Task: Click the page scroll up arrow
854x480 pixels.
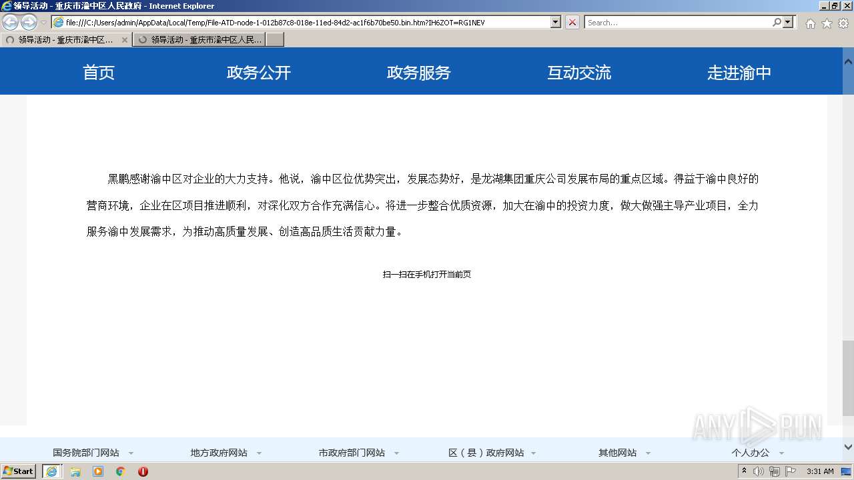Action: coord(848,61)
